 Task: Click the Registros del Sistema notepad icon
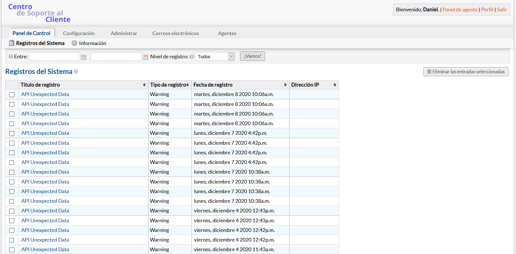[x=12, y=43]
